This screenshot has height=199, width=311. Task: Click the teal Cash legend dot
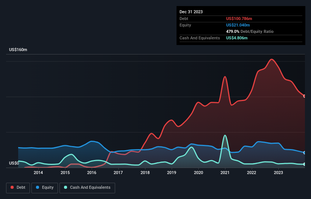[66, 187]
